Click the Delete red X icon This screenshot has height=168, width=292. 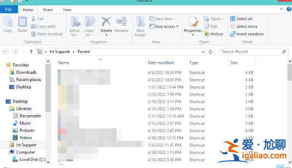click(x=106, y=21)
